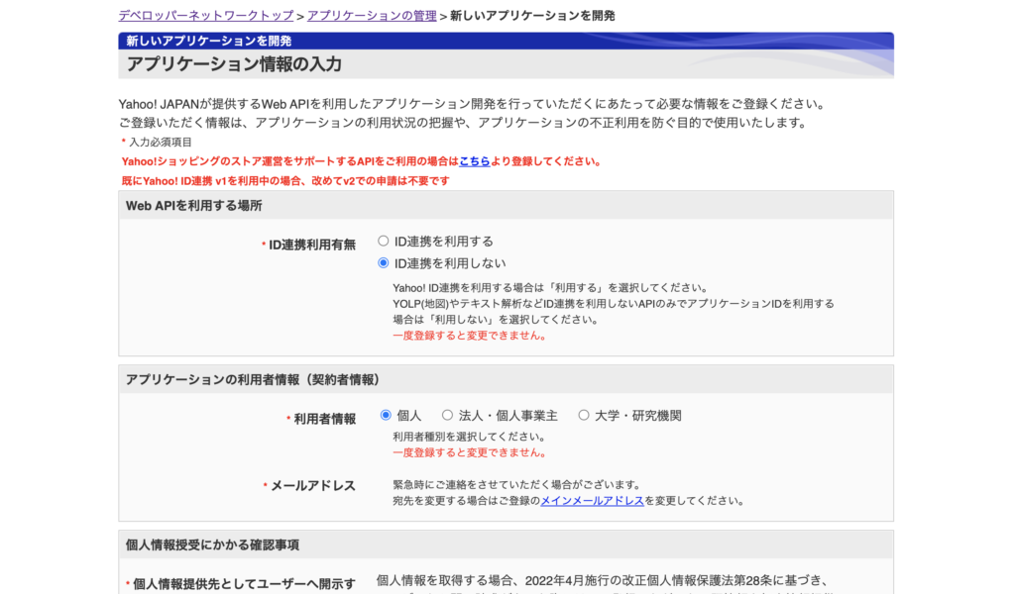Click the アプリケーション情報の入力 page heading
The width and height of the screenshot is (1015, 594).
tap(234, 64)
